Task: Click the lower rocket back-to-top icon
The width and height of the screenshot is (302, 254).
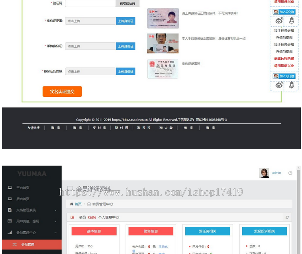Action: tap(292, 85)
